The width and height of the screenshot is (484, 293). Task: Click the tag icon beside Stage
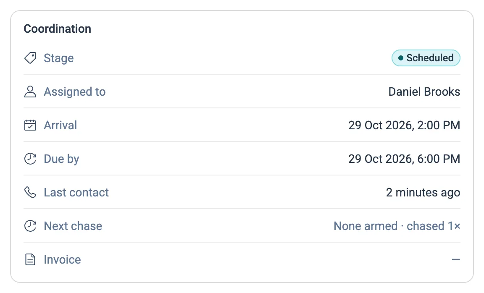tap(30, 58)
